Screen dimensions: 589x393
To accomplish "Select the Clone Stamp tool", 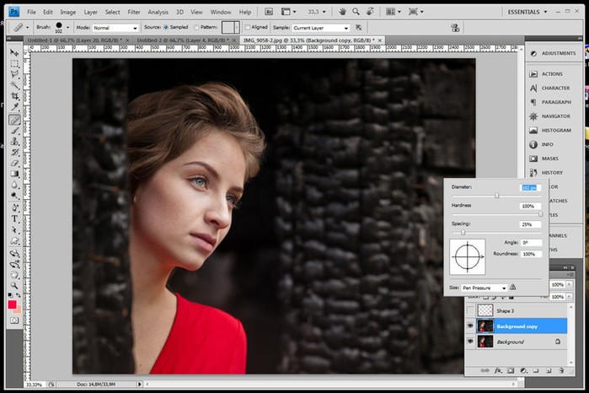I will 14,142.
